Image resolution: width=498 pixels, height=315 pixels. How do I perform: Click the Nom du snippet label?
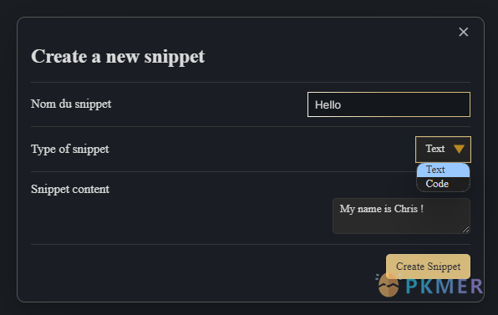(71, 104)
